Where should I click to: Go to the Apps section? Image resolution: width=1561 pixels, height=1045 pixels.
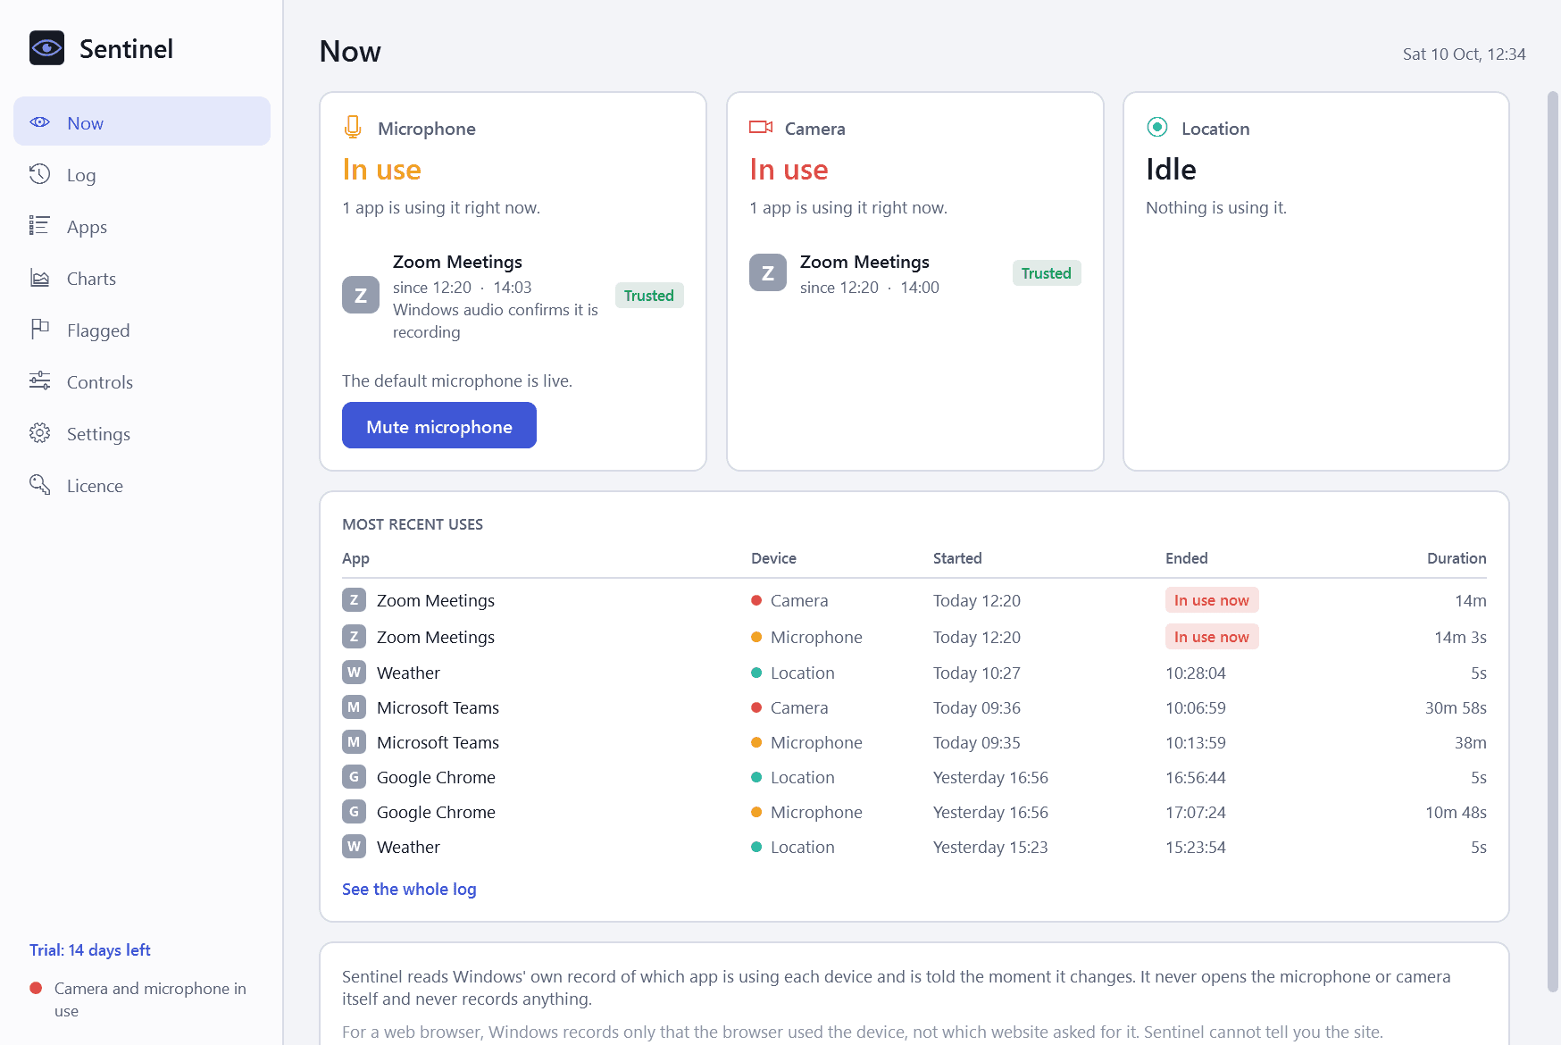point(142,226)
